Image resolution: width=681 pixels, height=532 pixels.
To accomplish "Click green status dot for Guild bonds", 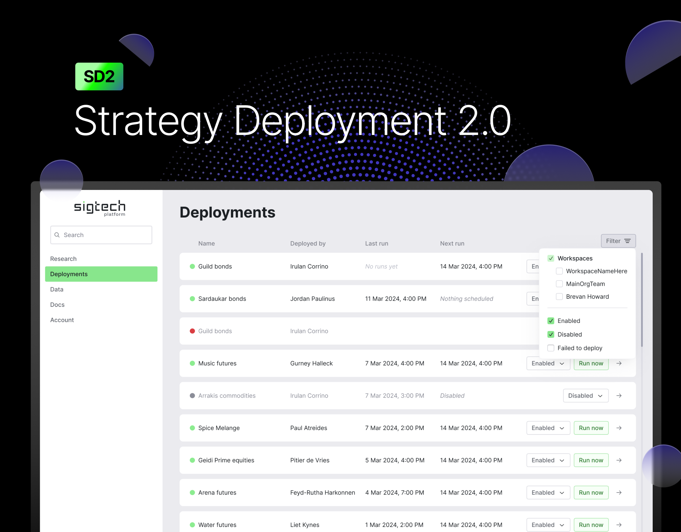I will [193, 266].
